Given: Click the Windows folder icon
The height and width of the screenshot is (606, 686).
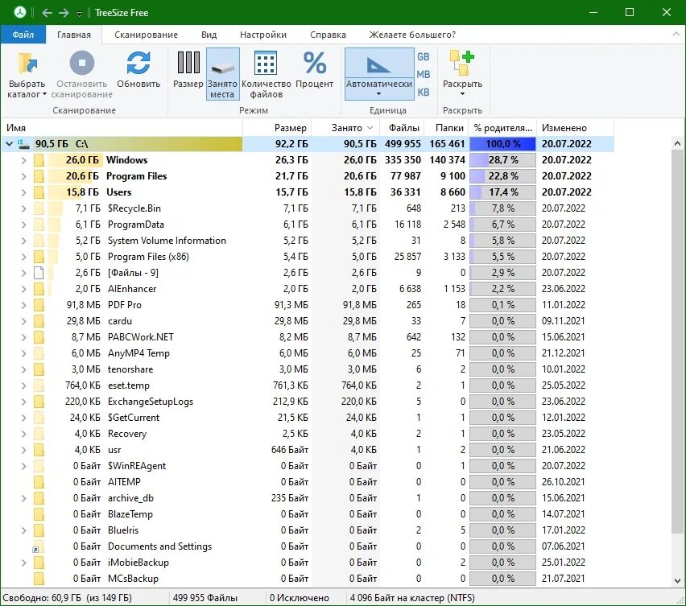Looking at the screenshot, I should point(39,160).
